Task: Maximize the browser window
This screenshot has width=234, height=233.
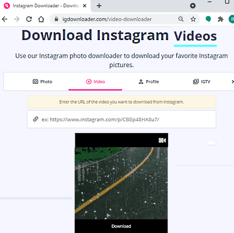Action: pyautogui.click(x=227, y=2)
